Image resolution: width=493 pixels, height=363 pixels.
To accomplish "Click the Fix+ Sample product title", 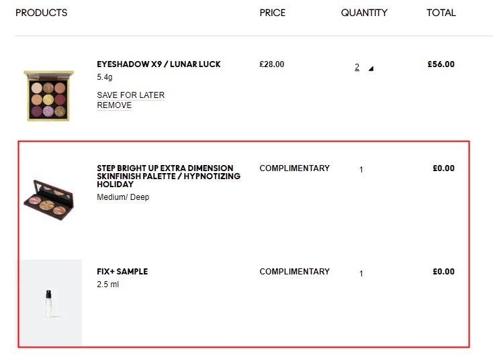I will pyautogui.click(x=122, y=272).
